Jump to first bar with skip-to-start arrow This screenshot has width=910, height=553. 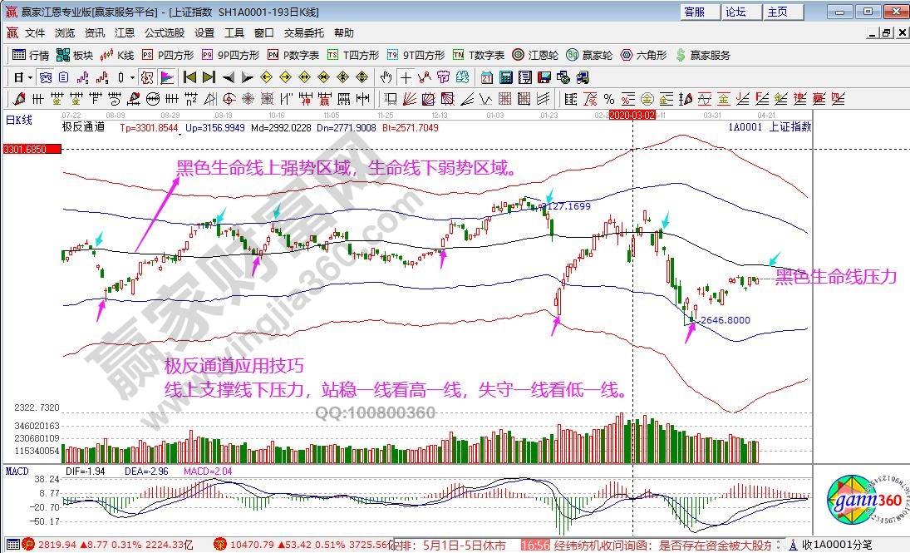tap(189, 77)
